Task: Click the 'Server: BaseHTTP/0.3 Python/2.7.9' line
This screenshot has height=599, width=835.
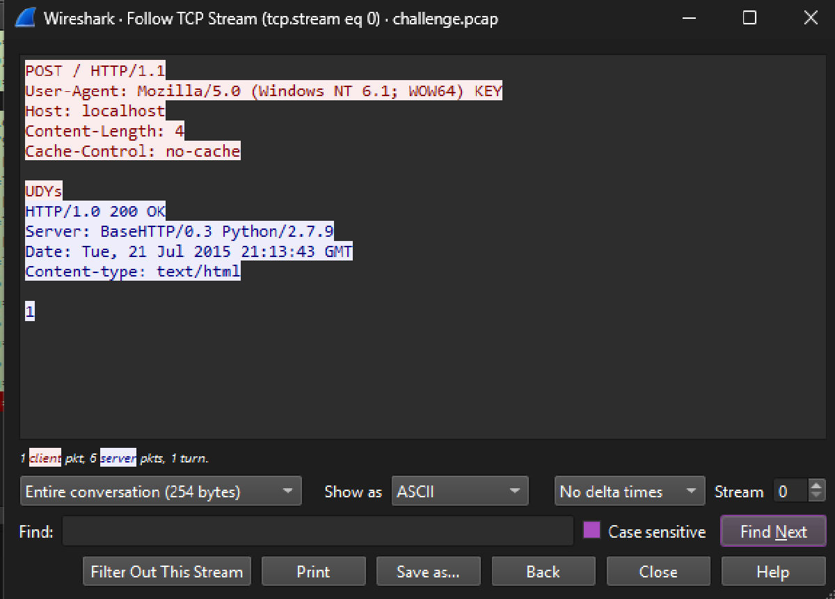Action: pos(180,232)
